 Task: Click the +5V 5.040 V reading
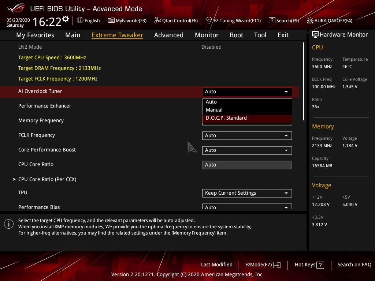click(x=350, y=205)
